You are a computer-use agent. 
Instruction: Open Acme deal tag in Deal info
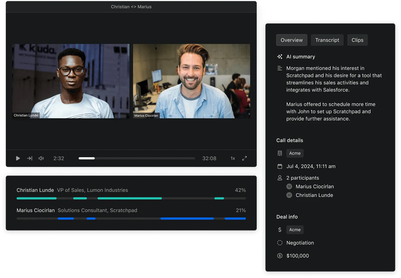295,230
